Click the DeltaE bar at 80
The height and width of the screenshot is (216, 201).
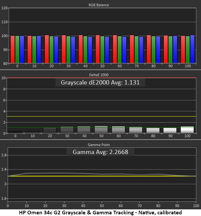pyautogui.click(x=153, y=130)
